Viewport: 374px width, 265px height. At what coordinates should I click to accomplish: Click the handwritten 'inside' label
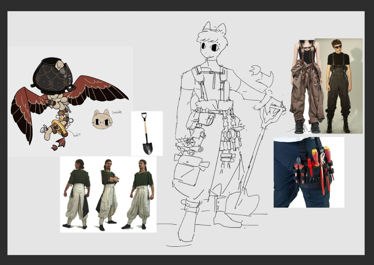(x=116, y=112)
